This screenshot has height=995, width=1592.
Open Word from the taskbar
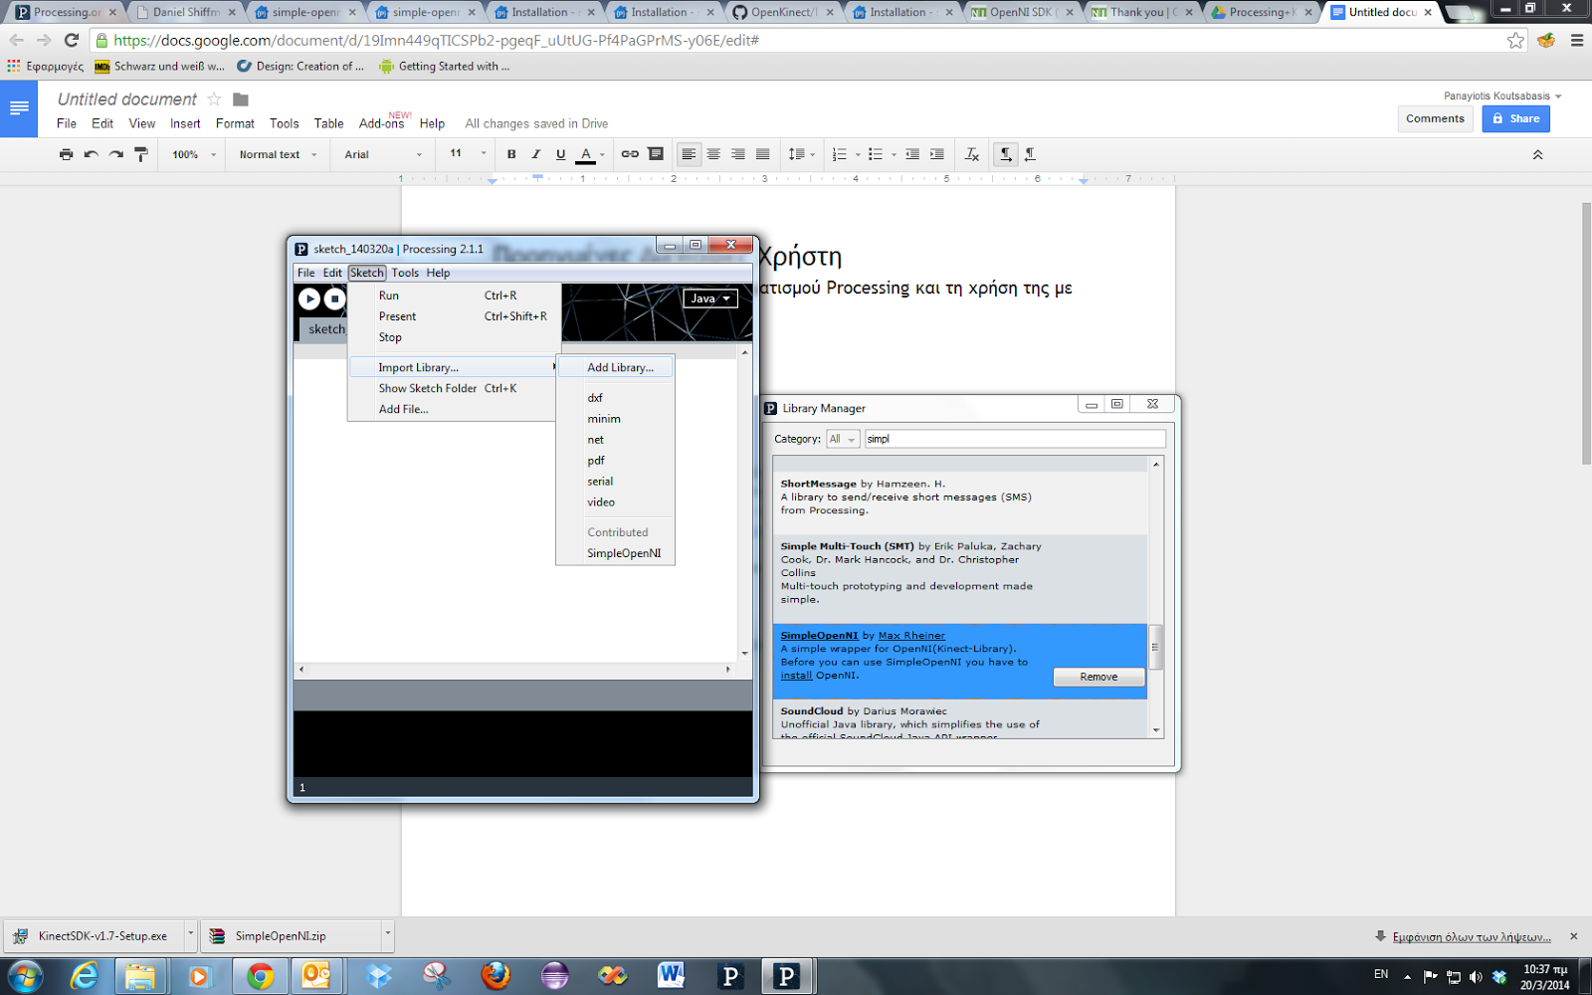(x=671, y=976)
